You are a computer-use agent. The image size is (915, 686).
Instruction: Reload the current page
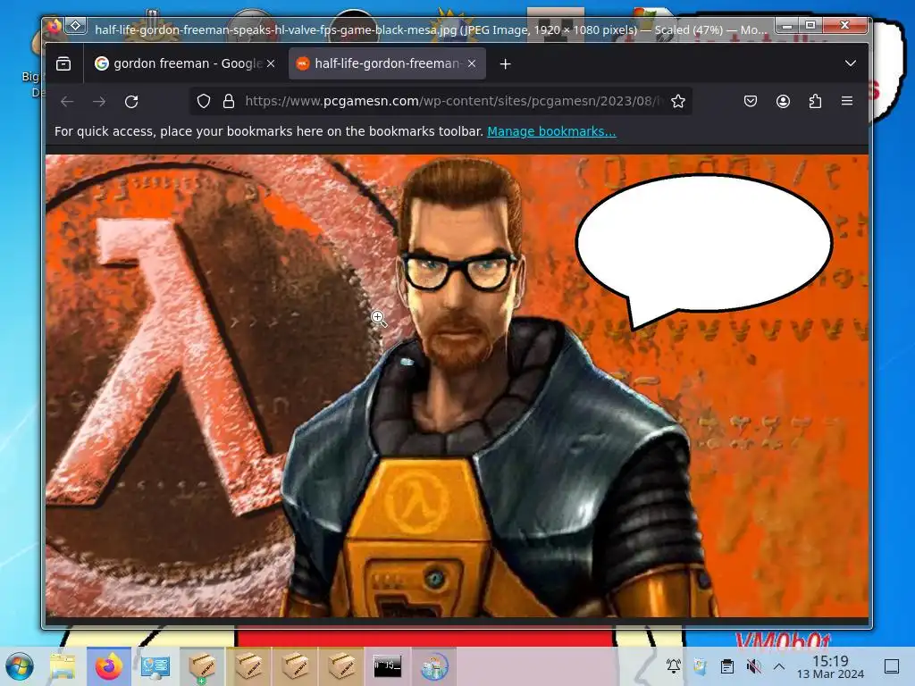click(131, 102)
